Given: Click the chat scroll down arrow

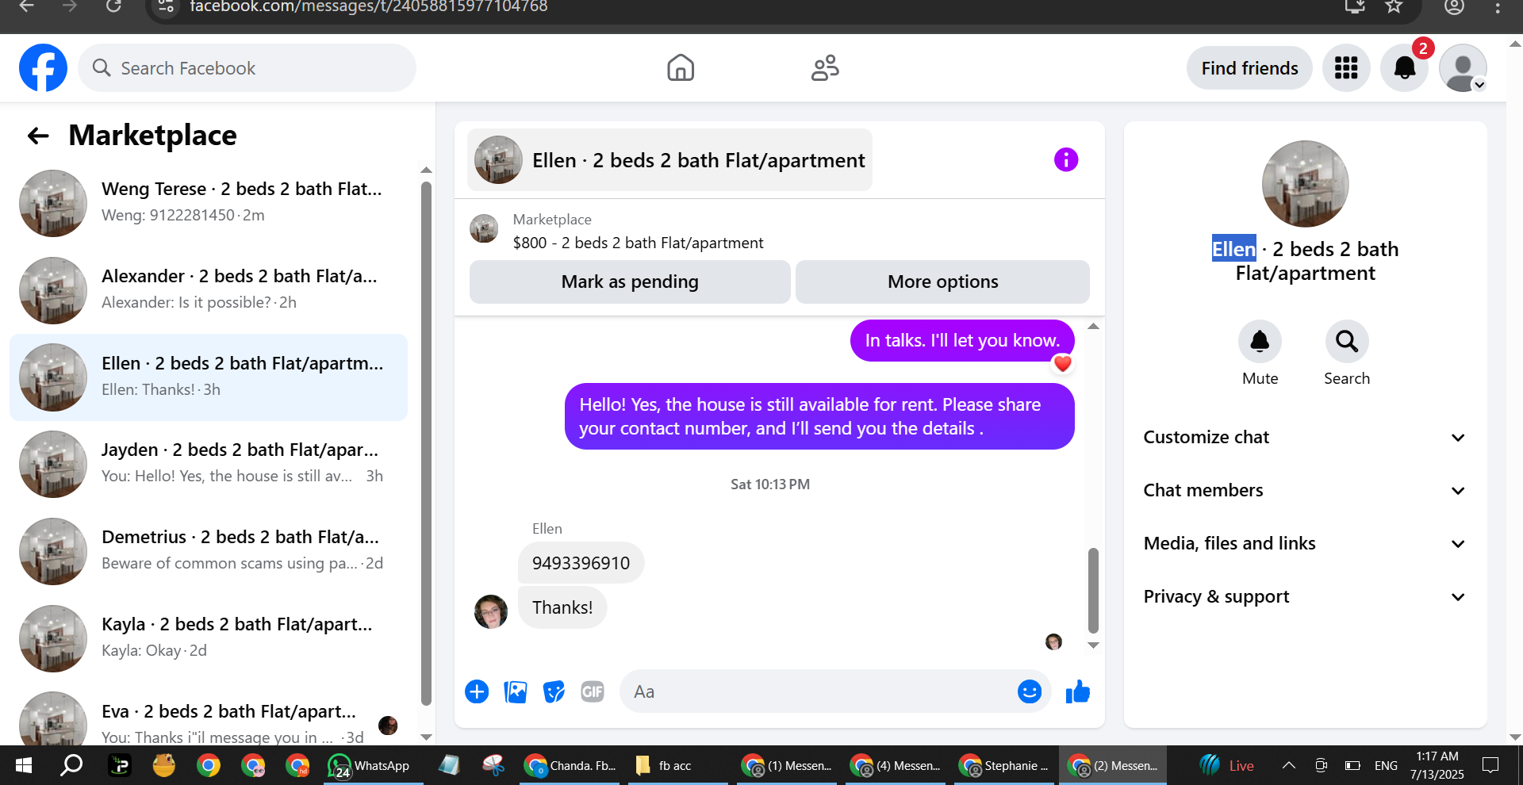Looking at the screenshot, I should tap(1093, 645).
